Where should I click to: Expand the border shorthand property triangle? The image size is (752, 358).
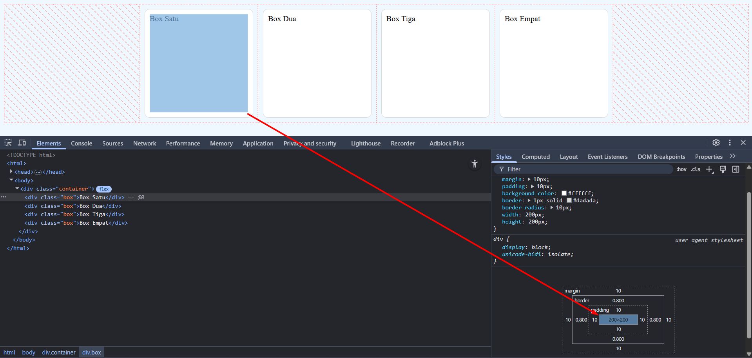point(529,200)
